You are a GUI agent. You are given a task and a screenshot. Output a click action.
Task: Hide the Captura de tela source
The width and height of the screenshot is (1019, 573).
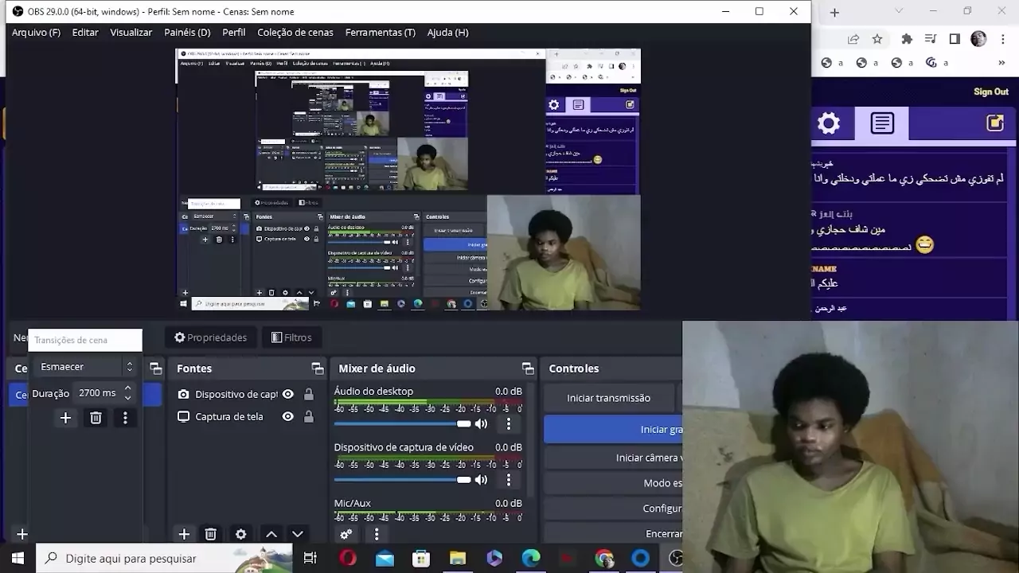point(288,416)
